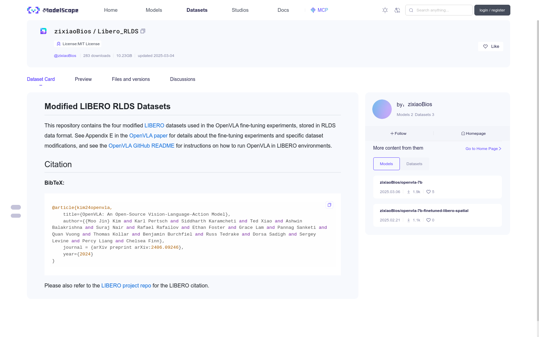Click the heart count on openvla-7b card
539x337 pixels.
click(431, 192)
